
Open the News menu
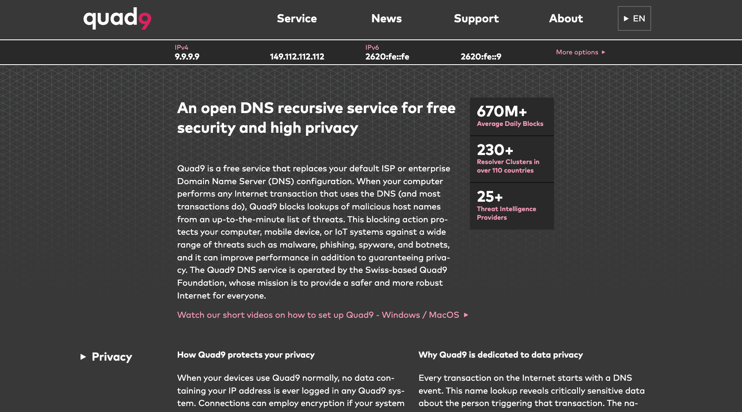(x=386, y=18)
